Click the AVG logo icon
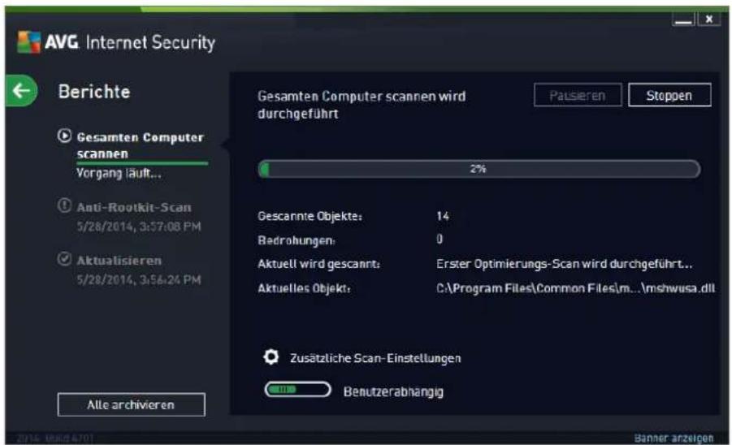The image size is (732, 445). [x=28, y=42]
